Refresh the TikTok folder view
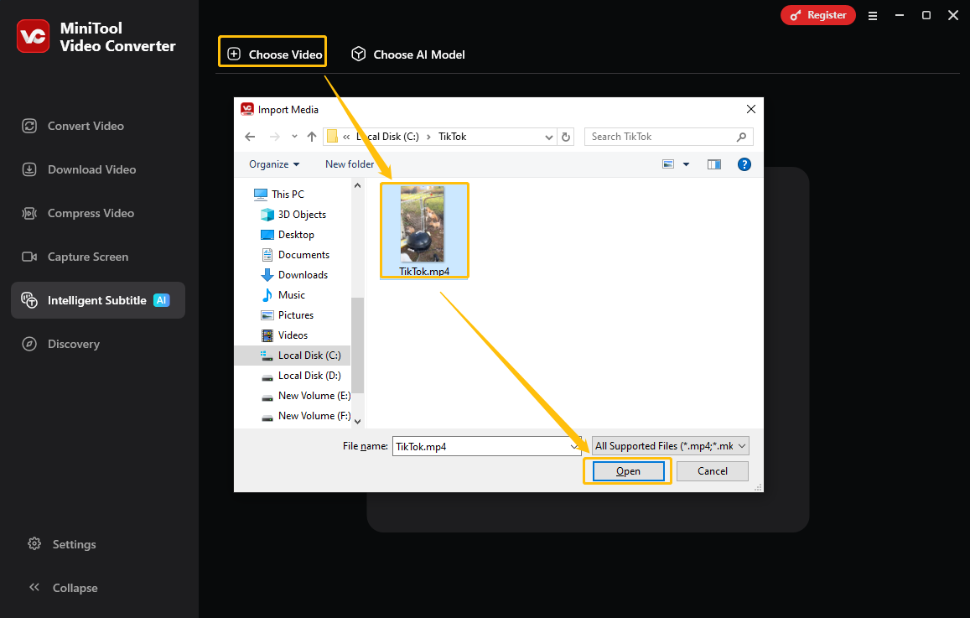970x618 pixels. (565, 137)
